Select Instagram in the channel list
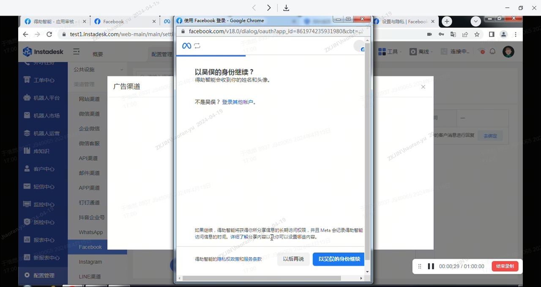The width and height of the screenshot is (541, 287). pyautogui.click(x=90, y=262)
